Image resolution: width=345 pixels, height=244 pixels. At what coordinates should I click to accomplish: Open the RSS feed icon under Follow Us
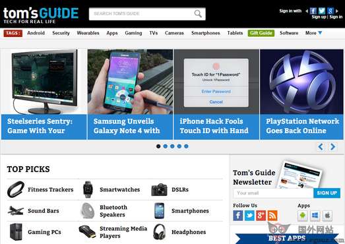(272, 216)
